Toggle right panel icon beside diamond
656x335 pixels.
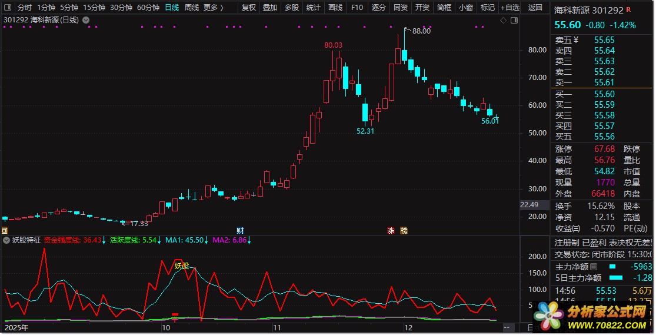(514, 20)
